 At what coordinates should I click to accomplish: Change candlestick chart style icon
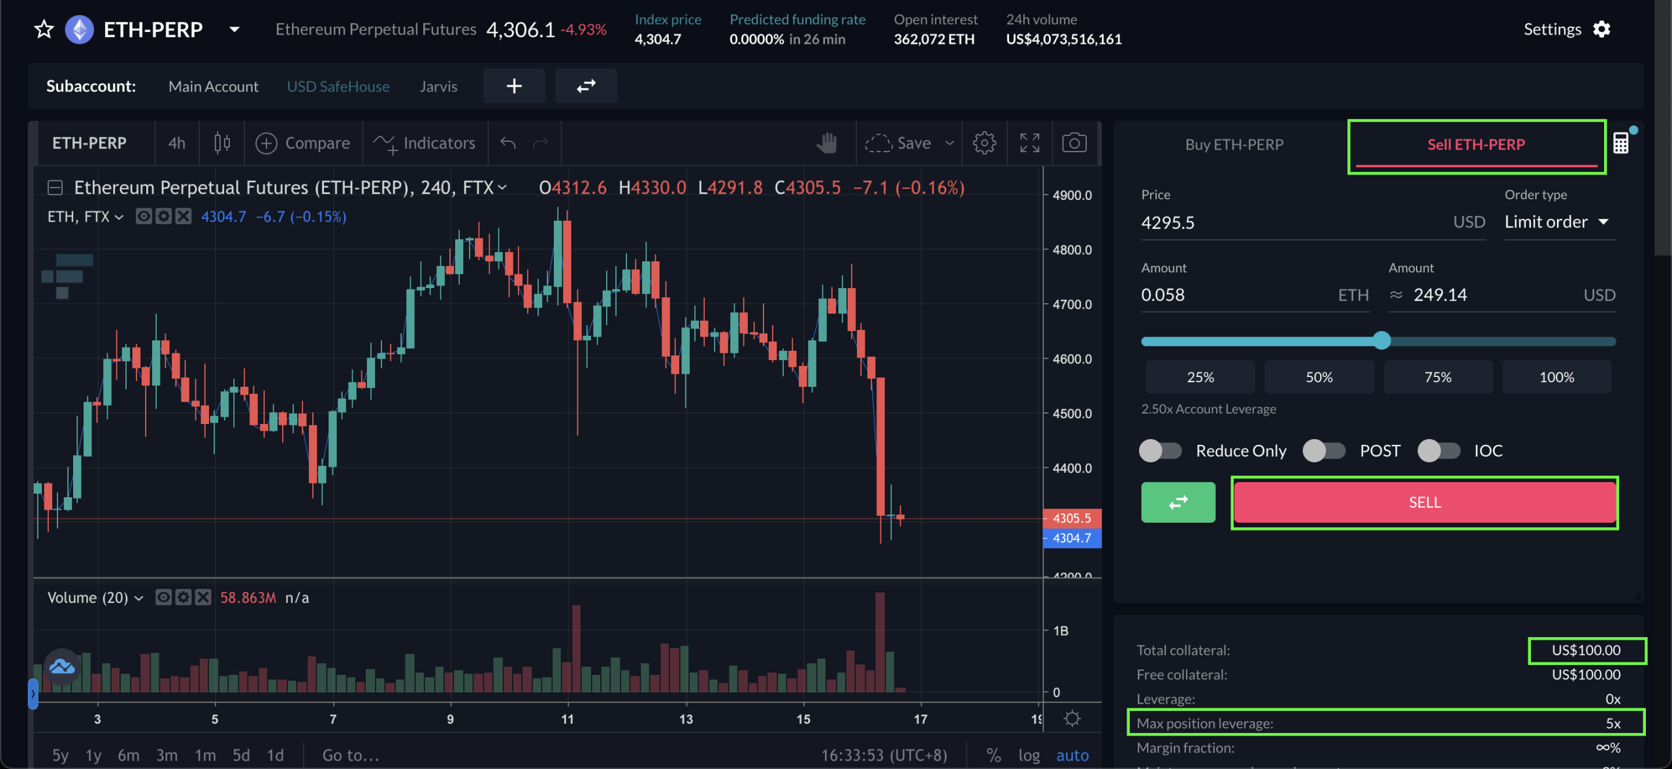pos(222,143)
